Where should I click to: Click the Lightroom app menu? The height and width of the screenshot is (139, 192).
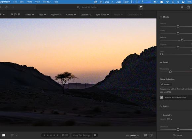[x=5, y=2]
